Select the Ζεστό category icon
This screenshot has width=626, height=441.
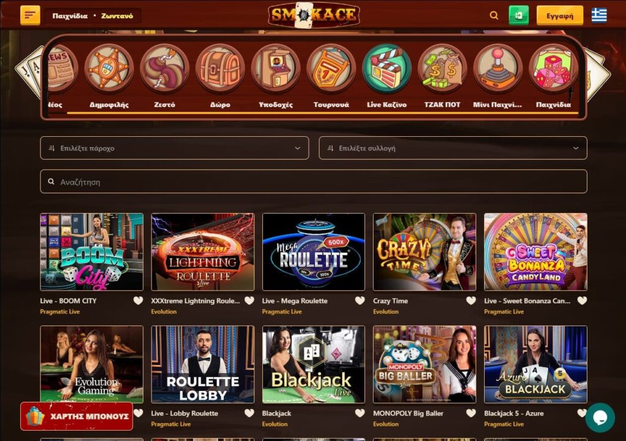[164, 69]
